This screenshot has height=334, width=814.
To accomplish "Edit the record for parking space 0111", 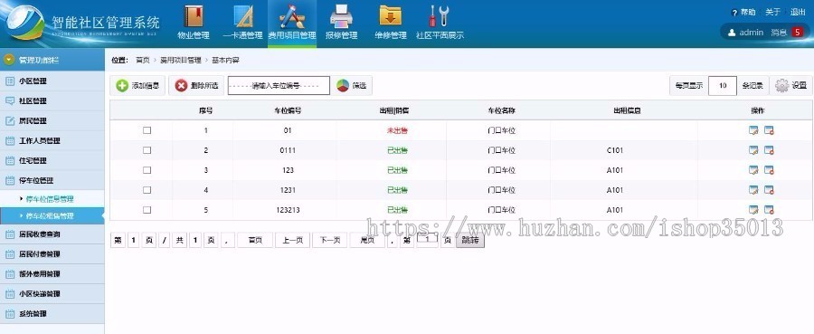I will click(753, 150).
